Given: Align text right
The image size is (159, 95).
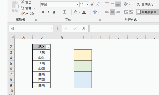Looking at the screenshot, I should (118, 12).
